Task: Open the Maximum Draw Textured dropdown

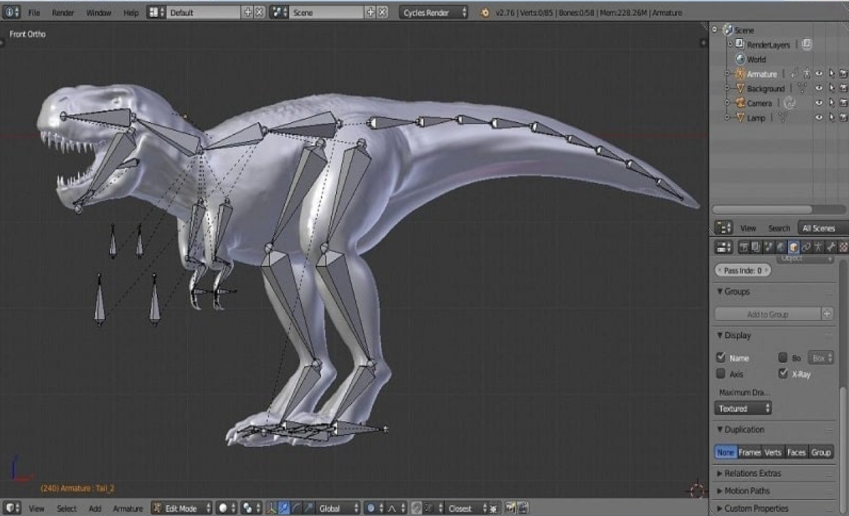Action: (x=742, y=408)
